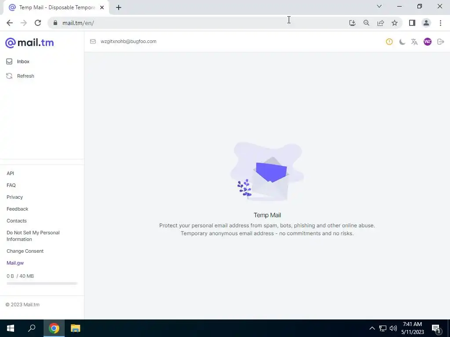Open File Explorer from taskbar
Screen dimensions: 450x337
76,328
